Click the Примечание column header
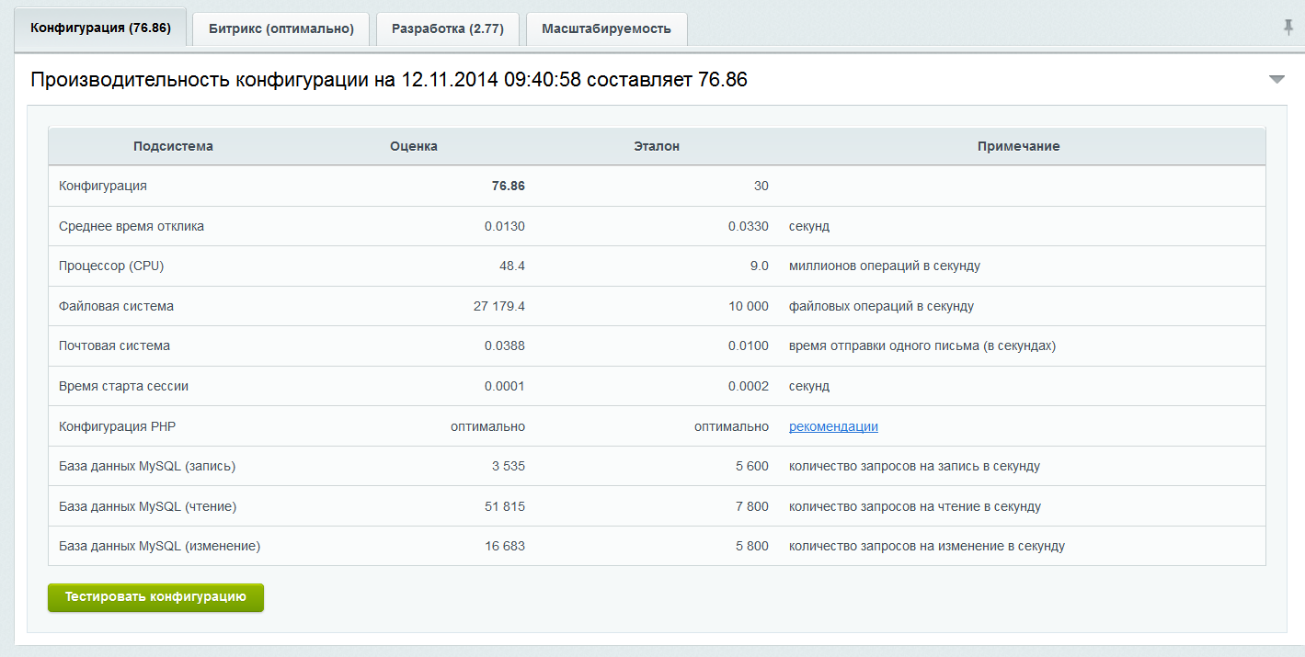The image size is (1305, 657). tap(1018, 146)
